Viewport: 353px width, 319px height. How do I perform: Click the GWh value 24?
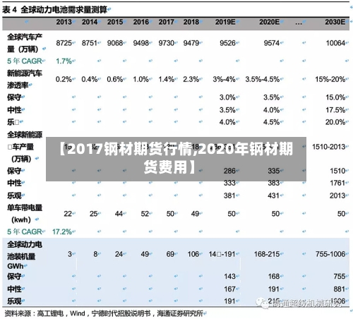click(x=119, y=254)
